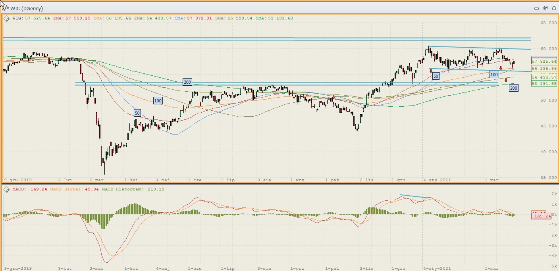The height and width of the screenshot is (271, 559).
Task: Select the 56 135.66 price tag on the right axis
Action: click(x=544, y=69)
